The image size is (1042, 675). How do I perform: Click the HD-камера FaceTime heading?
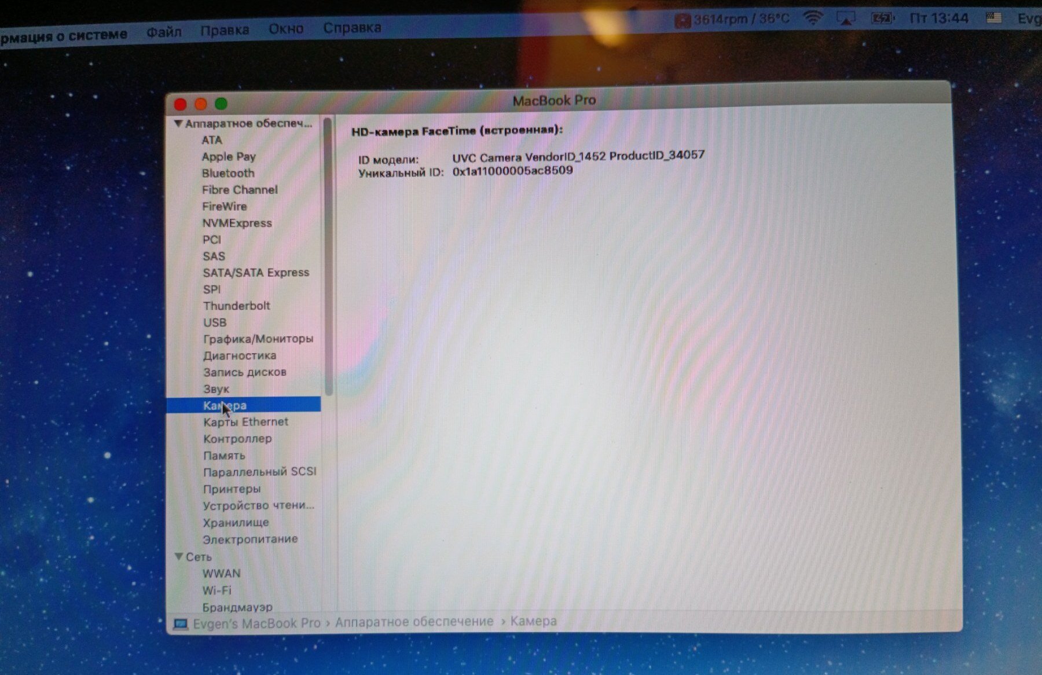coord(457,131)
